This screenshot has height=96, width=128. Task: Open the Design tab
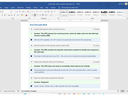click(x=6, y=8)
